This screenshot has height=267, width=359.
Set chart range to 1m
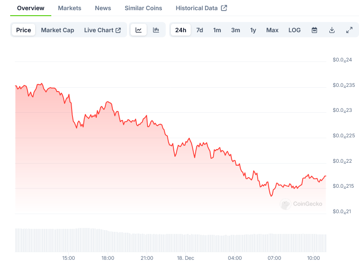pos(217,30)
